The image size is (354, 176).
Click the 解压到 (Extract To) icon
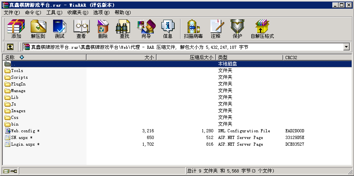[x=38, y=29]
